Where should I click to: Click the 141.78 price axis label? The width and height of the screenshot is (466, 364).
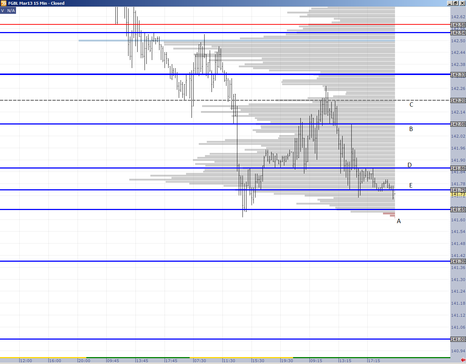[458, 184]
